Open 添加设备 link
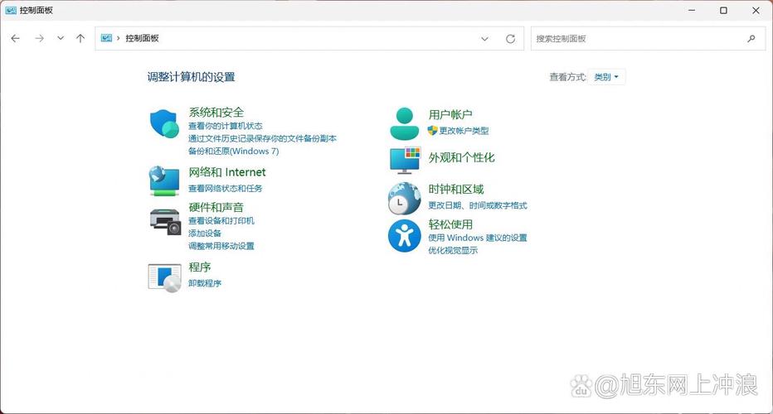773x414 pixels. pos(205,233)
